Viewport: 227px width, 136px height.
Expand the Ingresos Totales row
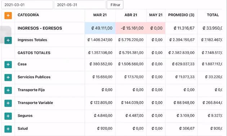point(8,41)
